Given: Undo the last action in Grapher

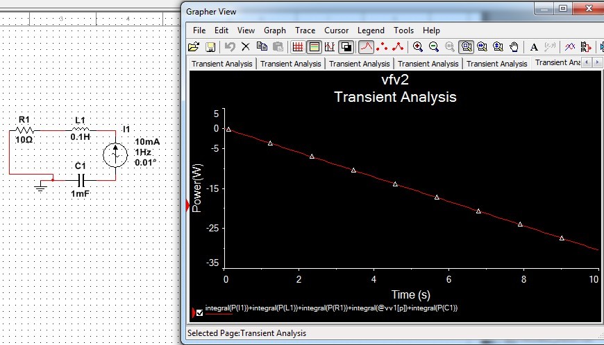Looking at the screenshot, I should [x=230, y=47].
